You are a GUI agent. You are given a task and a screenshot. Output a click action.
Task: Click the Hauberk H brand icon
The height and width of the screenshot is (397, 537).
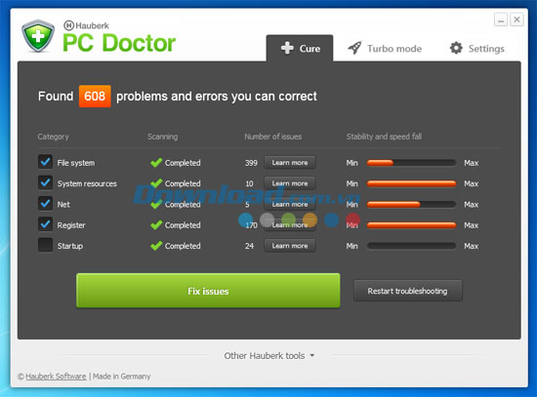[69, 25]
